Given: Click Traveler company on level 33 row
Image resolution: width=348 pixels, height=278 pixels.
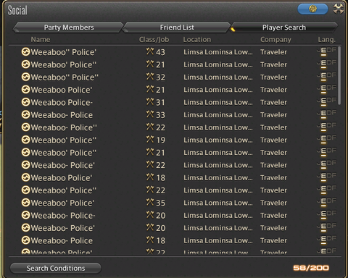Looking at the screenshot, I should coord(273,115).
